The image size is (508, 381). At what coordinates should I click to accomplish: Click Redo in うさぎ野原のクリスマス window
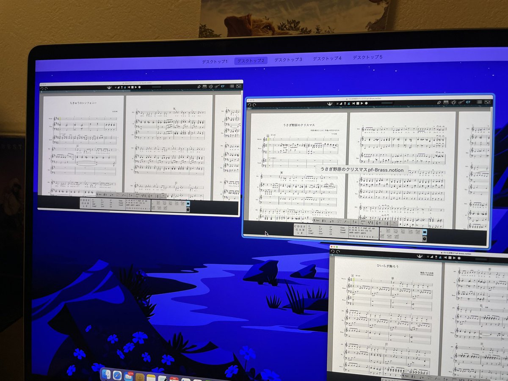pyautogui.click(x=254, y=105)
